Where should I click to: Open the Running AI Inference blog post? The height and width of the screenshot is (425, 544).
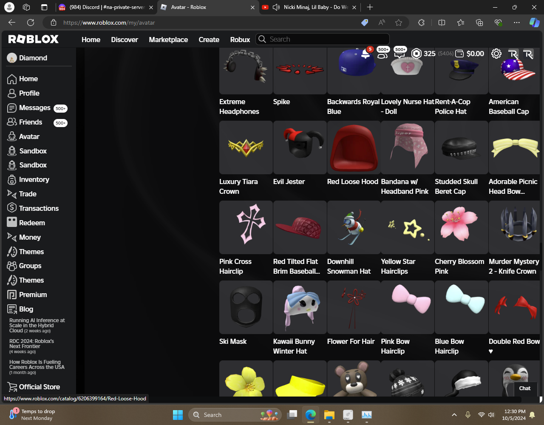(37, 326)
